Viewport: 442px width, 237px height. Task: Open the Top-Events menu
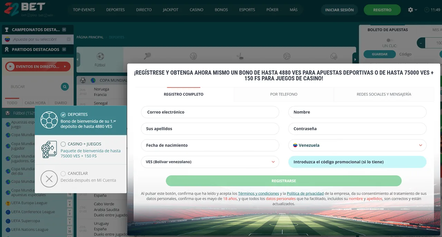[x=84, y=10]
